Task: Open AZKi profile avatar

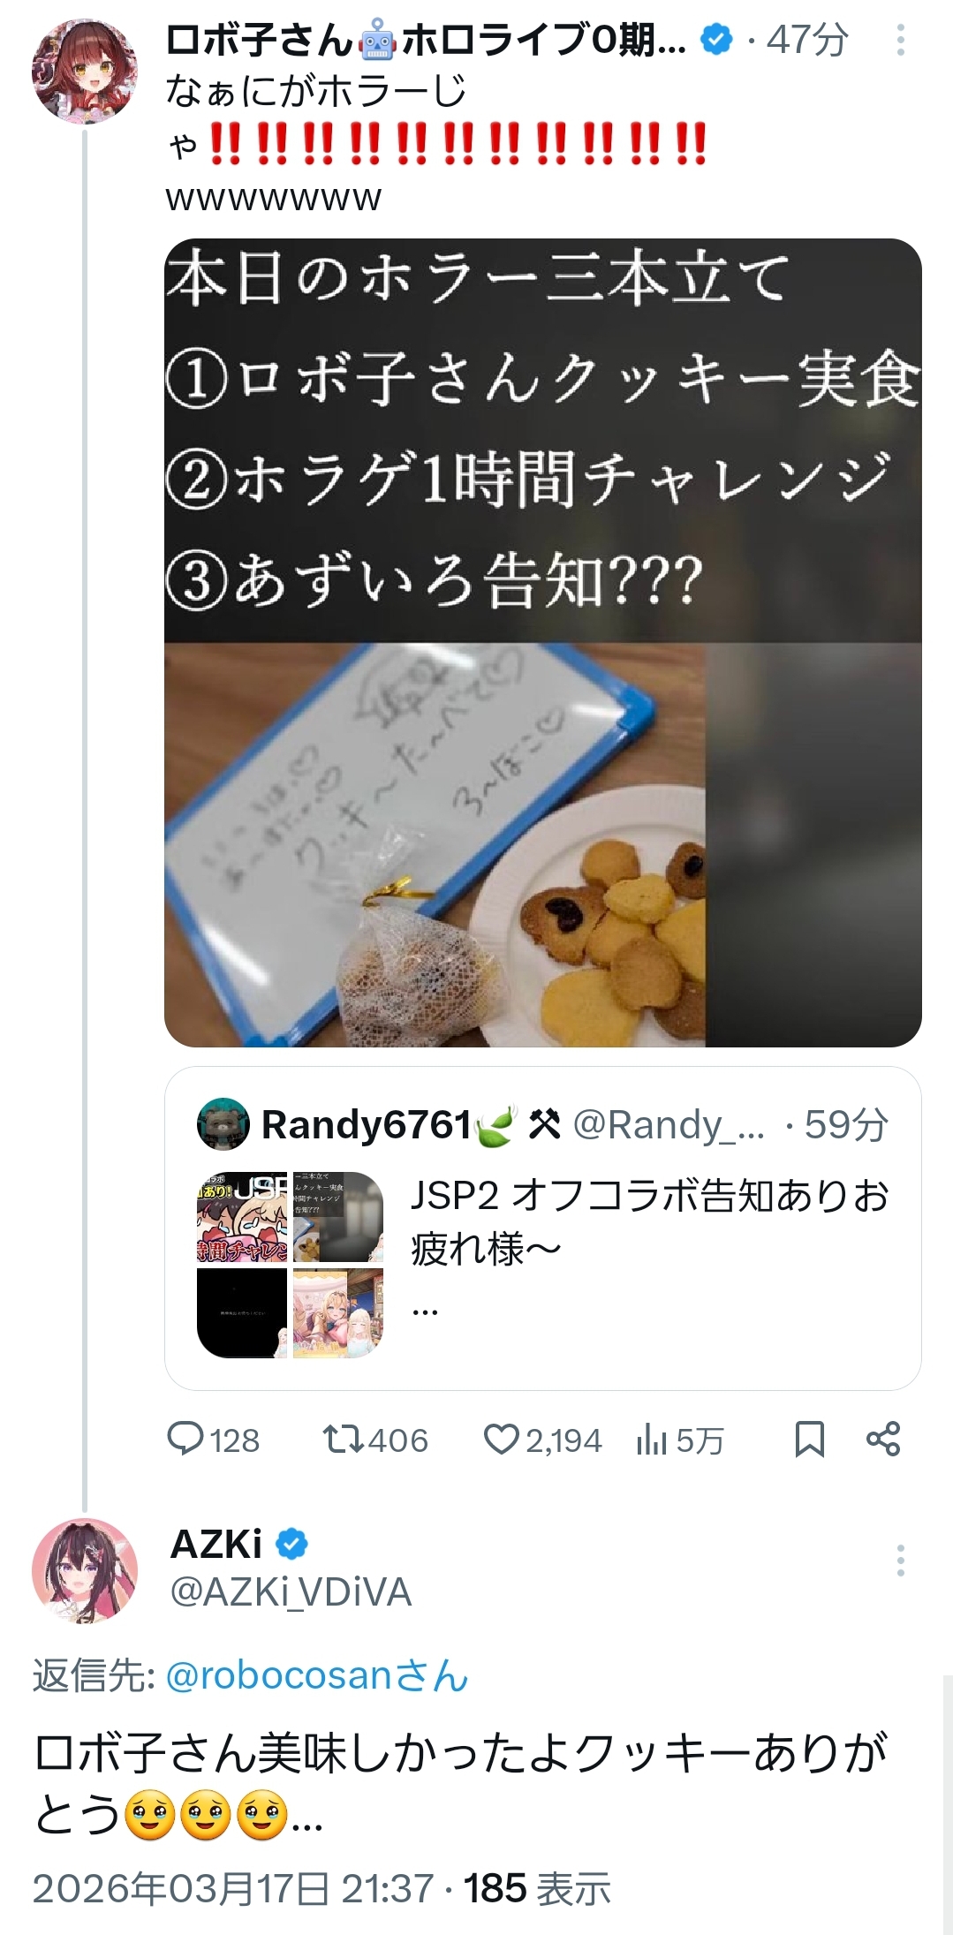Action: [85, 1571]
